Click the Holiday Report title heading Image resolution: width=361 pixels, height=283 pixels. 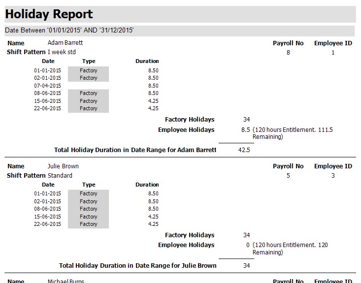tap(49, 14)
